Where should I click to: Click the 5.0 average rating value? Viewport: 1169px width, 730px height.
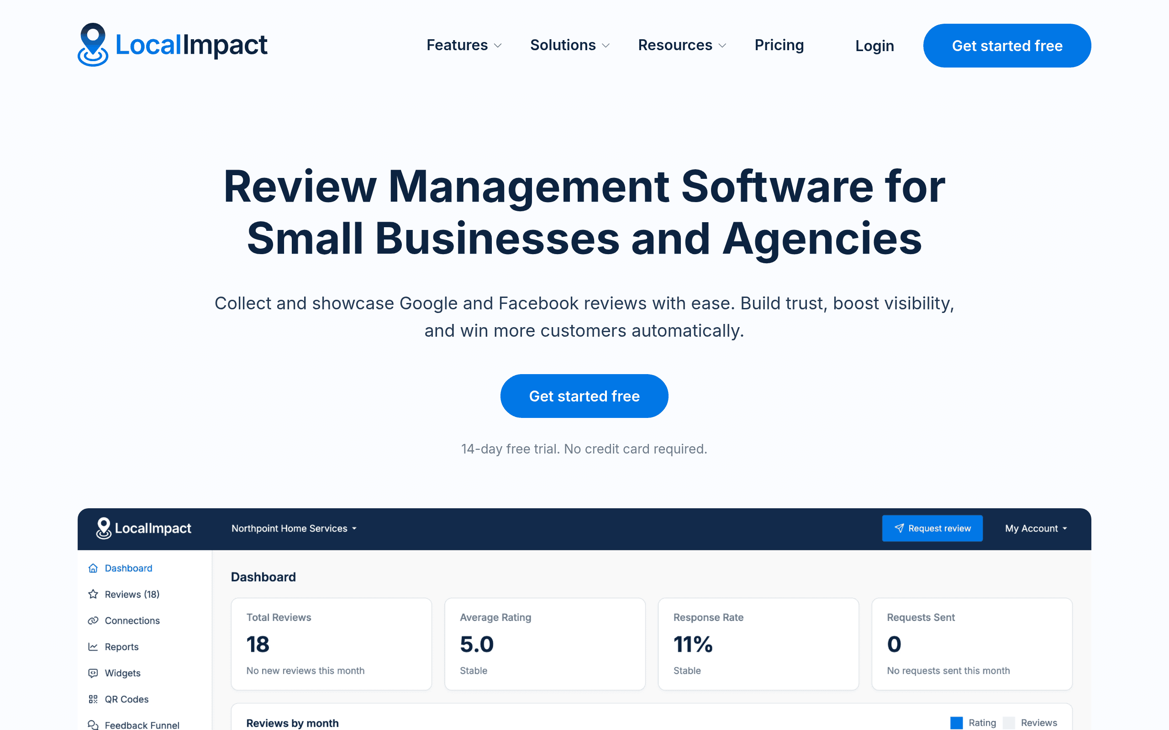click(476, 644)
